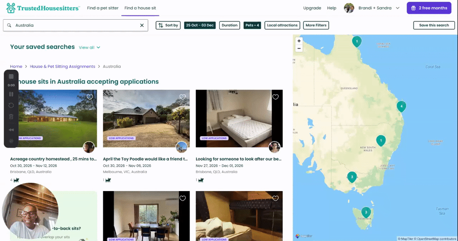Zoom in on the map
The width and height of the screenshot is (458, 241).
tap(299, 41)
